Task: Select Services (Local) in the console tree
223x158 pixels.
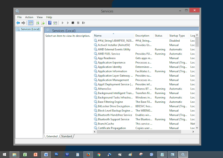Action: click(x=28, y=29)
